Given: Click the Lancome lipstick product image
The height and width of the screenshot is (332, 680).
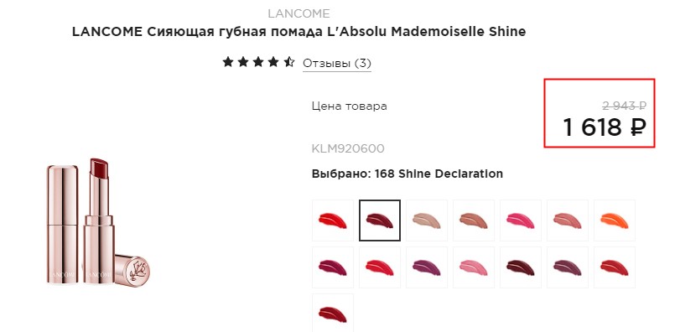Looking at the screenshot, I should pos(98,222).
